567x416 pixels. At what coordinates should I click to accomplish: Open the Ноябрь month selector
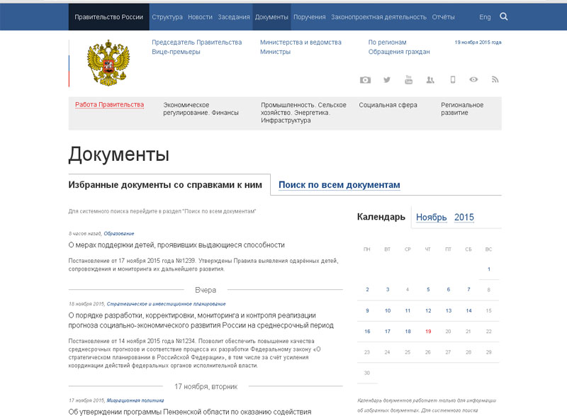[431, 218]
